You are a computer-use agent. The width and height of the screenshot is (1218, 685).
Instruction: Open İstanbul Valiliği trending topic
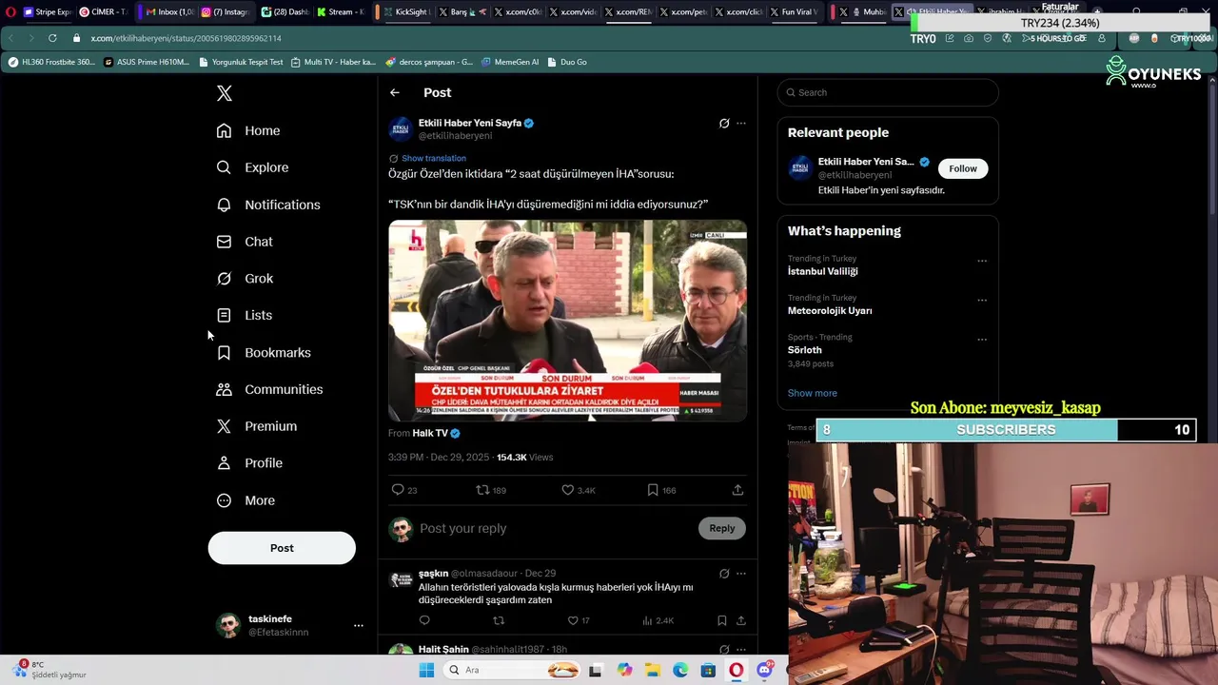pyautogui.click(x=823, y=271)
